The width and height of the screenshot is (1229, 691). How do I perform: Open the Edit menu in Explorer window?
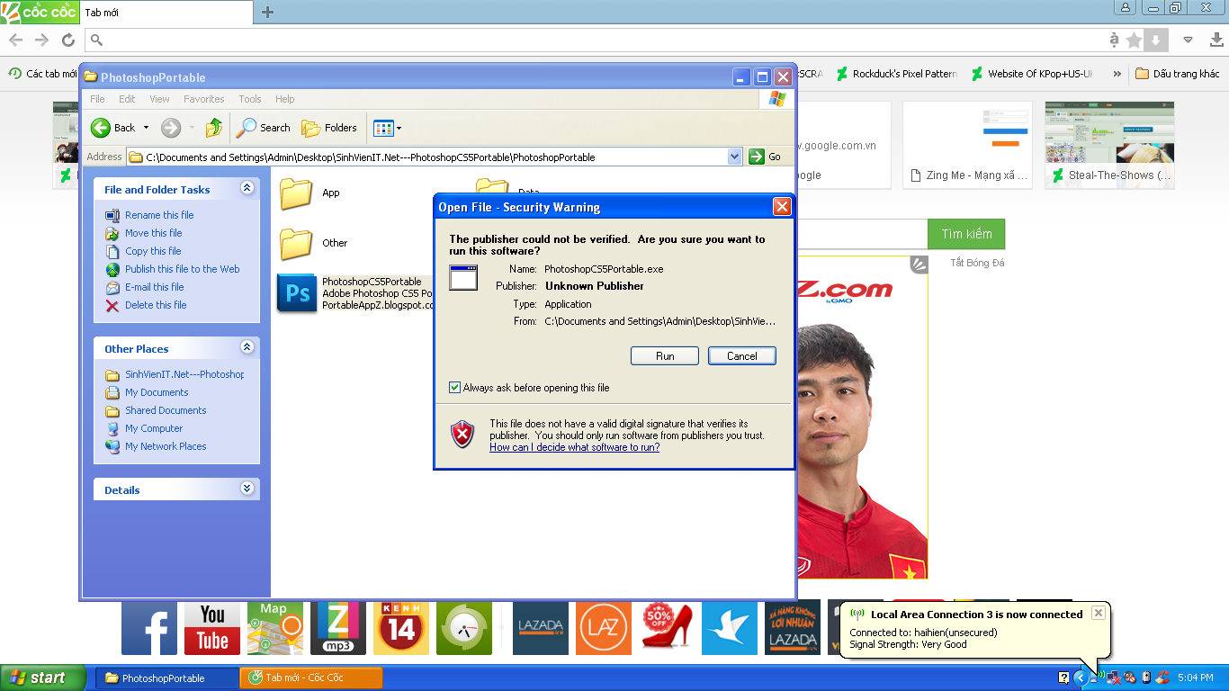click(127, 99)
